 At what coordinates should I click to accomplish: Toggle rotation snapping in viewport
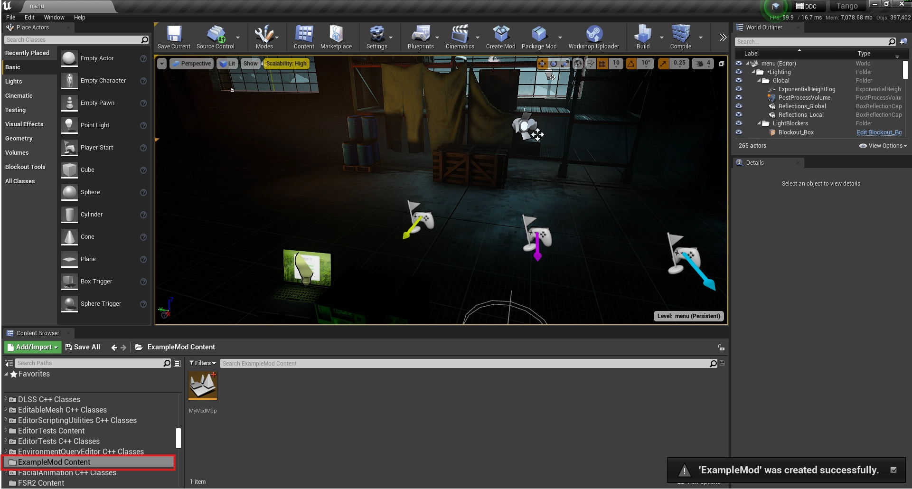(631, 64)
